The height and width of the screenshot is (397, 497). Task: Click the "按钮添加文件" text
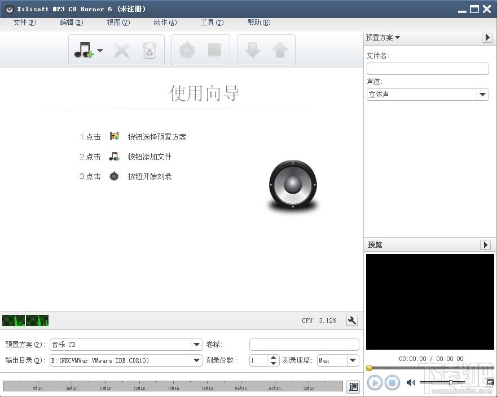[x=149, y=157]
